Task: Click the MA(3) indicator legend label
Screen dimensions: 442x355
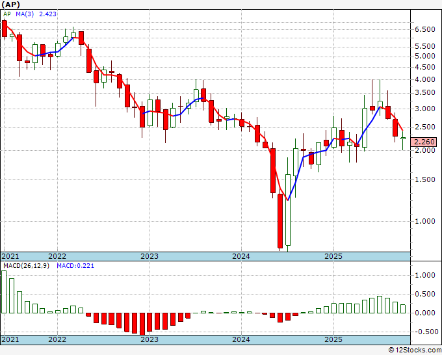Action: point(25,14)
